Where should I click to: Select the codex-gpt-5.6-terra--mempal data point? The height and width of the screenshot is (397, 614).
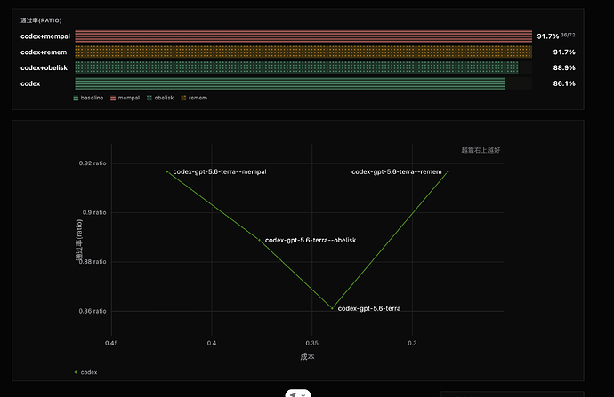(x=167, y=171)
